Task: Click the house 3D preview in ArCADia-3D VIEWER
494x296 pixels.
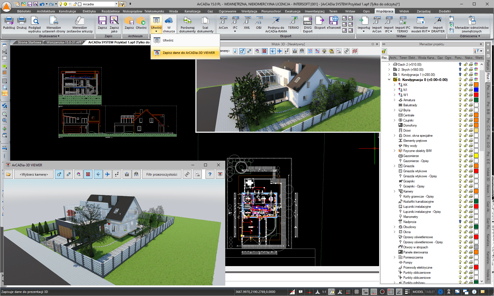Action: pyautogui.click(x=114, y=232)
